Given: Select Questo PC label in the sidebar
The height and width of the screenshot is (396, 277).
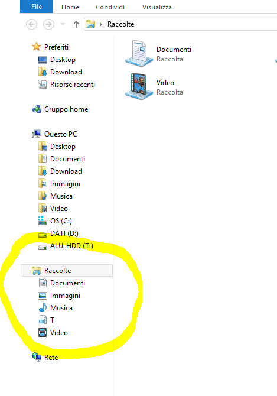Looking at the screenshot, I should (61, 134).
